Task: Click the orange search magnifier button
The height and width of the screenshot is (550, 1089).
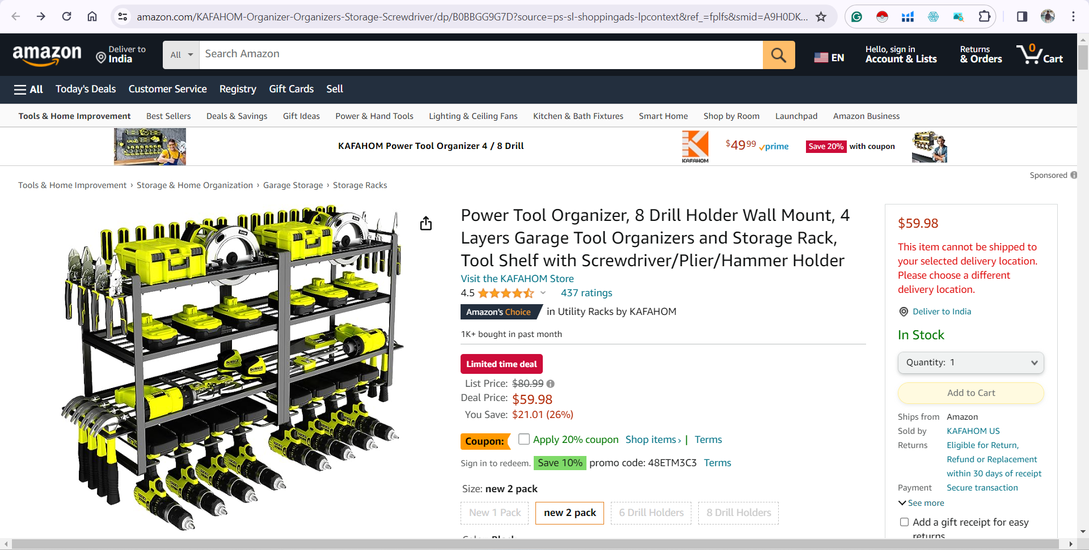Action: 779,55
